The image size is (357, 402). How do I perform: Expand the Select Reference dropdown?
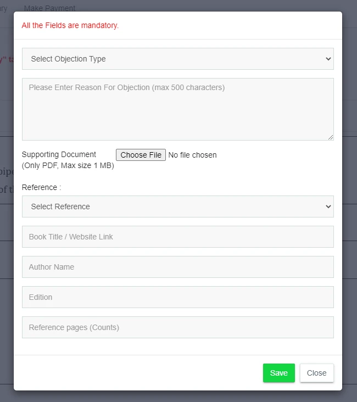[x=177, y=206]
